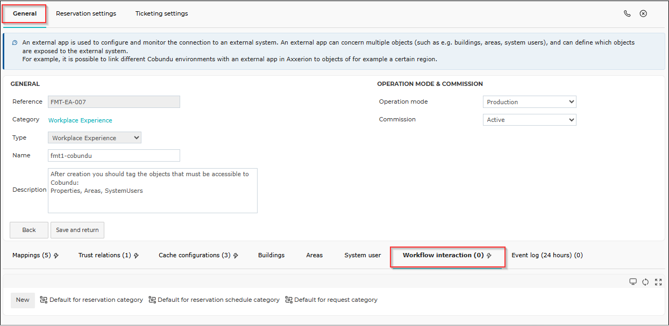Expand the list to full screen
The image size is (669, 326).
[x=658, y=282]
